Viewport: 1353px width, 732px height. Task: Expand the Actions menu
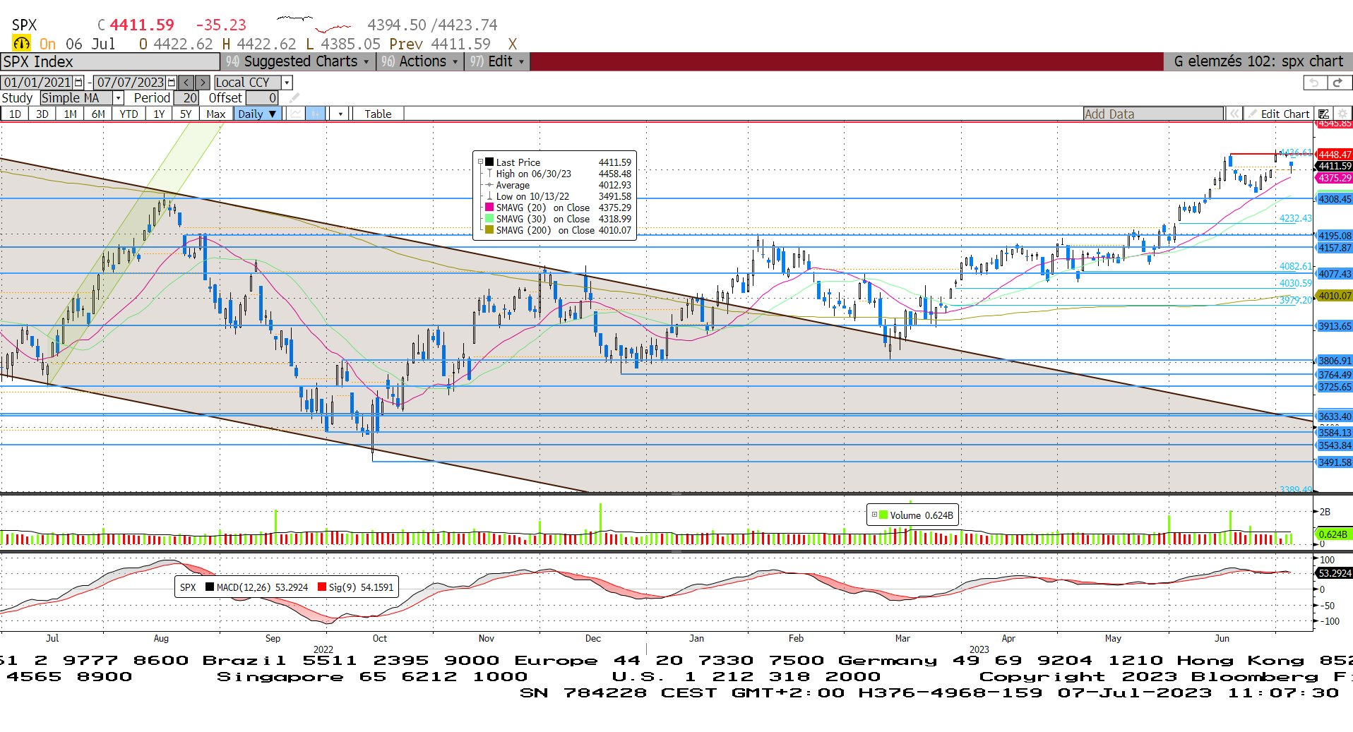coord(419,61)
